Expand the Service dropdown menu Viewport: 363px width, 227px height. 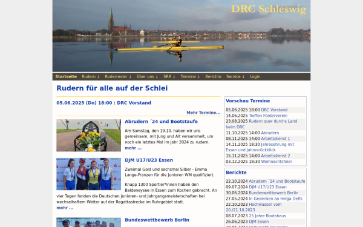coord(235,77)
